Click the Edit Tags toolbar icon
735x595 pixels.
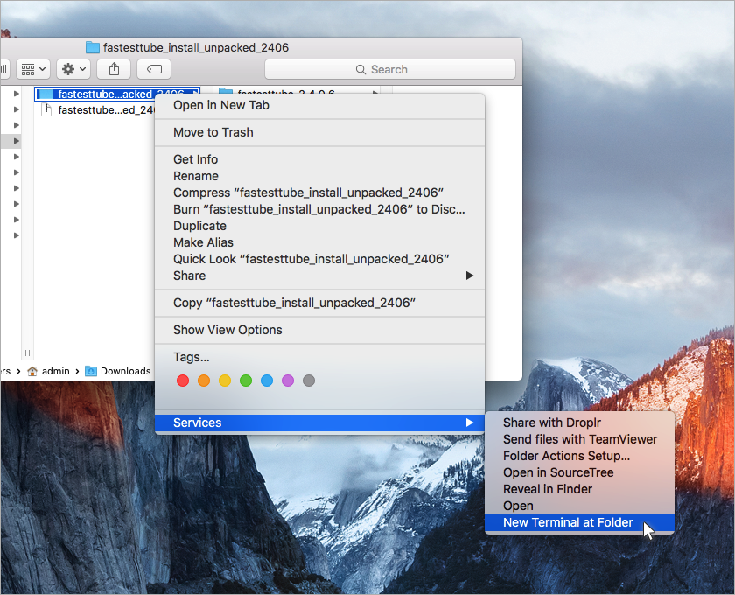[x=154, y=70]
